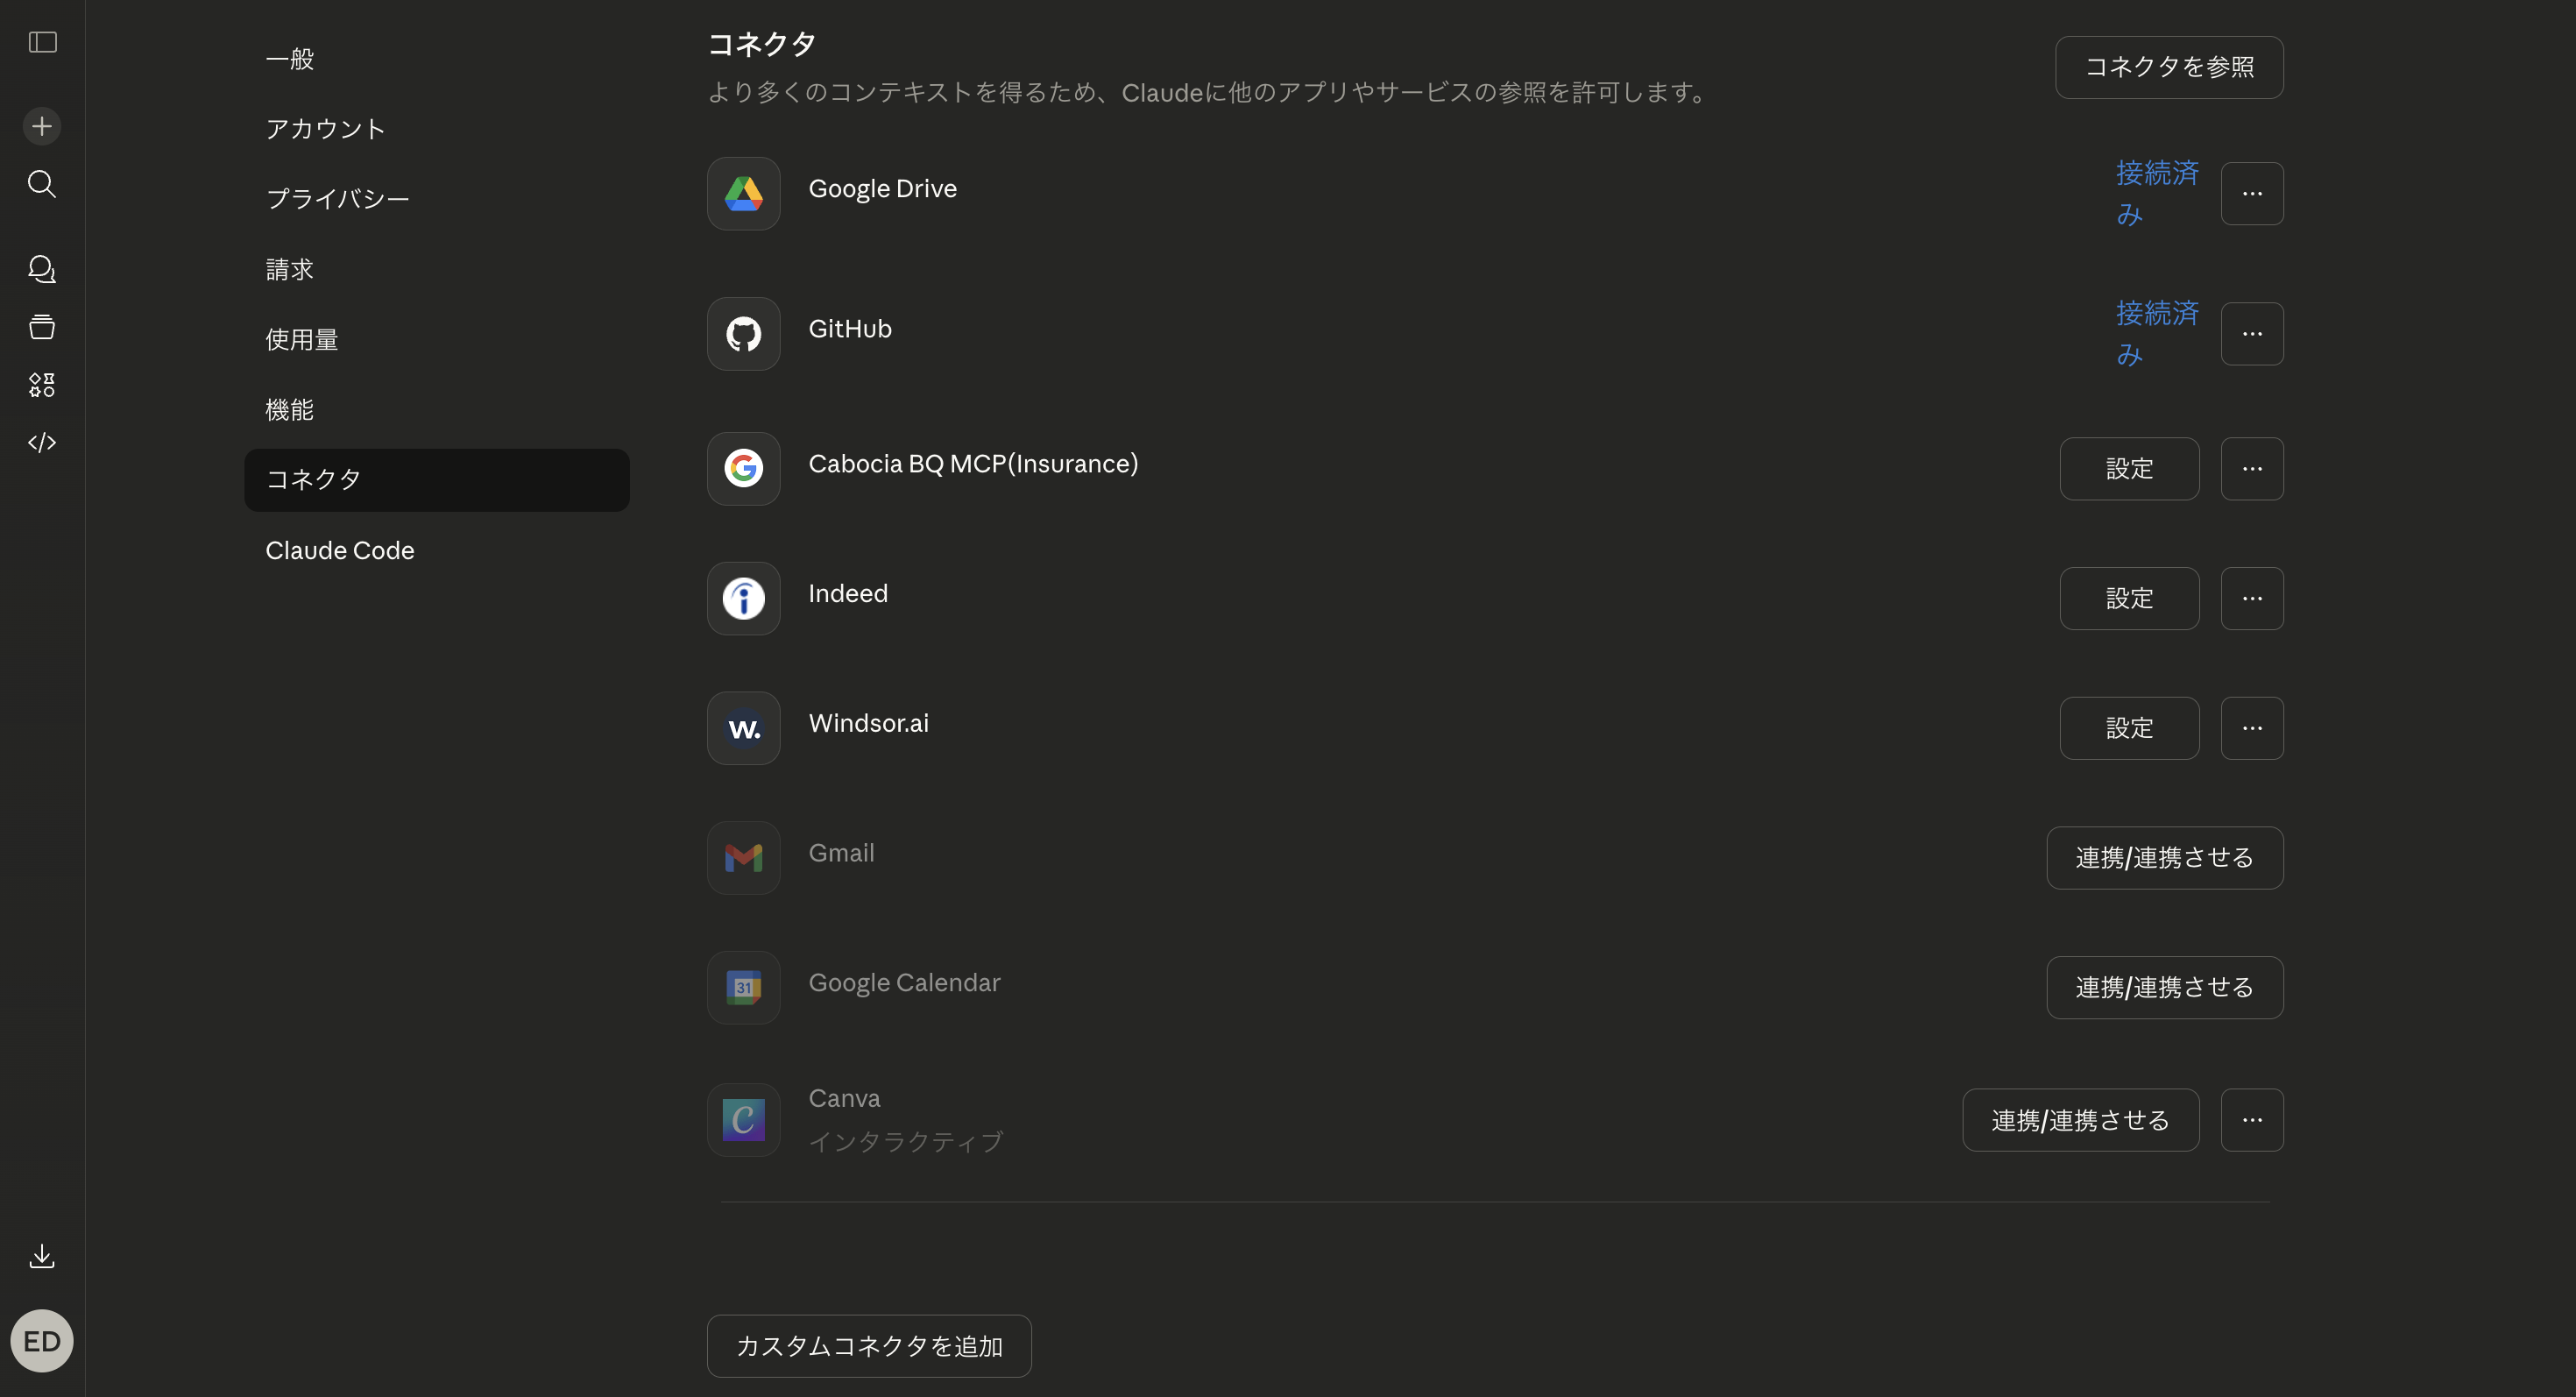Click the ED profile avatar
The width and height of the screenshot is (2576, 1397).
point(41,1340)
